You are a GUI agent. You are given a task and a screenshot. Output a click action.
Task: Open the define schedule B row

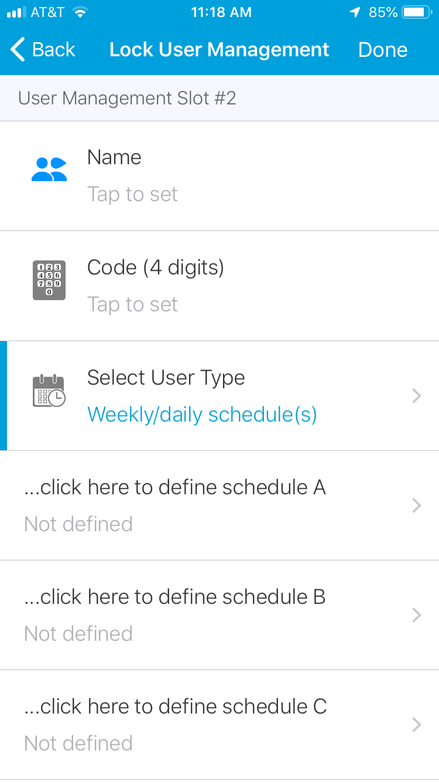pyautogui.click(x=175, y=597)
